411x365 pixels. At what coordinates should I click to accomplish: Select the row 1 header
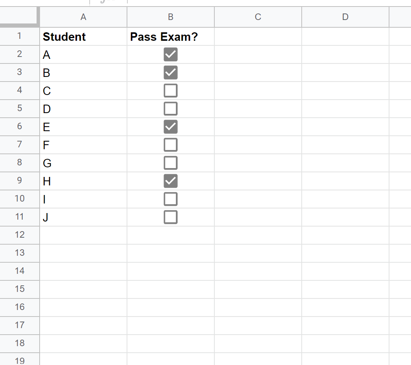[x=20, y=36]
